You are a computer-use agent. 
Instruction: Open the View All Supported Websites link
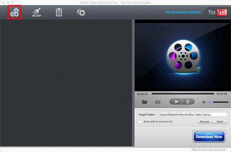183,12
